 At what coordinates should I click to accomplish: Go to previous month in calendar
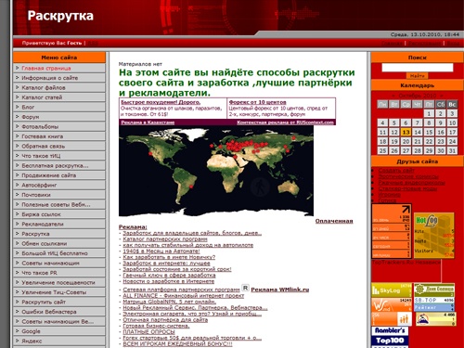393,96
